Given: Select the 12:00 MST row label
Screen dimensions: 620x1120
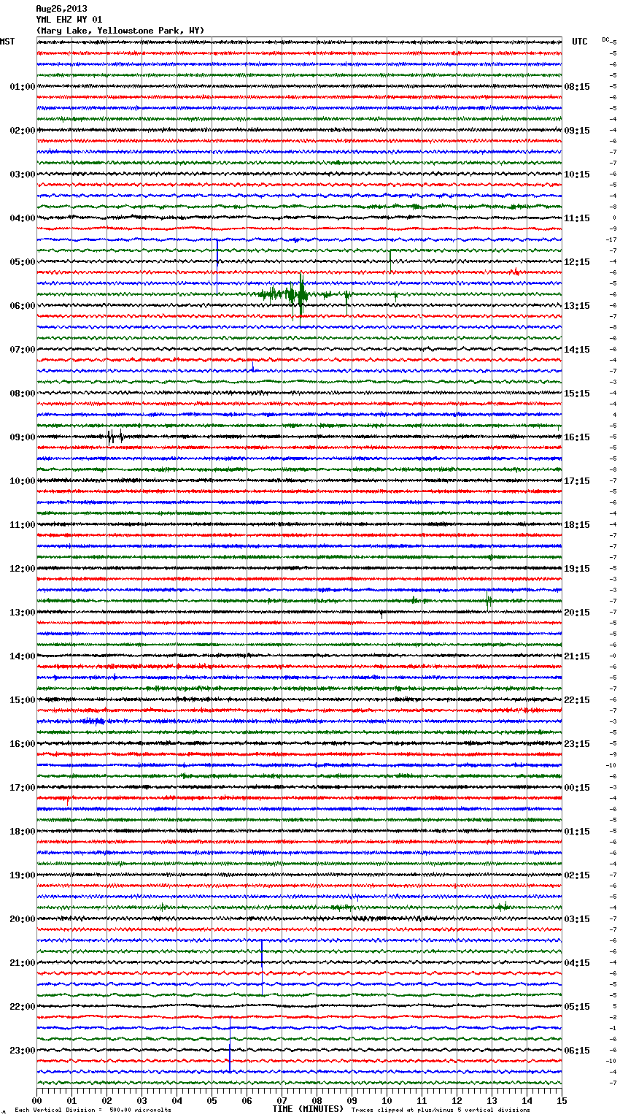Looking at the screenshot, I should coord(22,569).
